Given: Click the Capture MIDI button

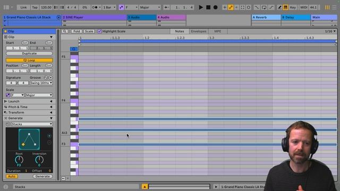Looking at the screenshot, I should [242, 7].
